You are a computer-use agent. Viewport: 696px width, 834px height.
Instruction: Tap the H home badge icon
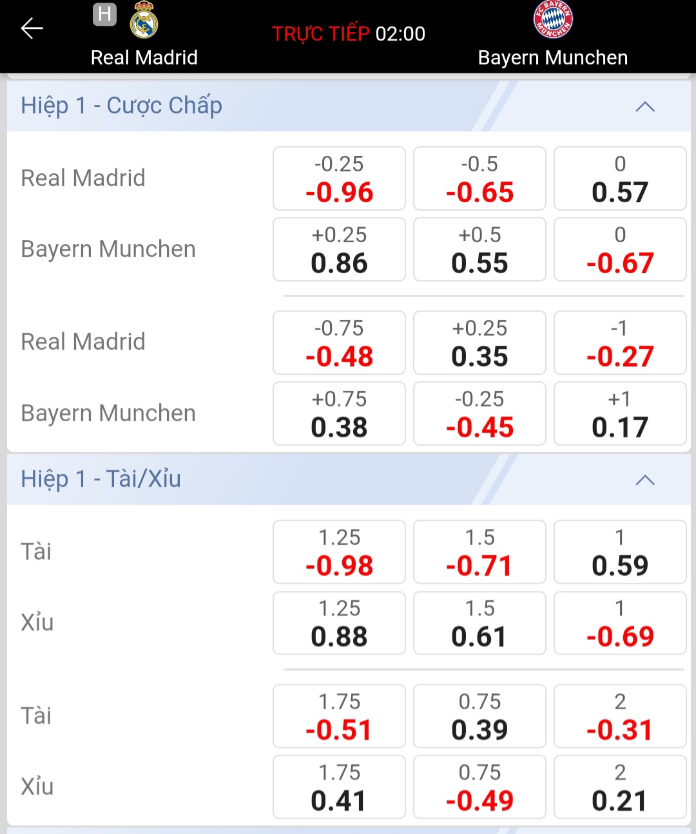coord(104,14)
